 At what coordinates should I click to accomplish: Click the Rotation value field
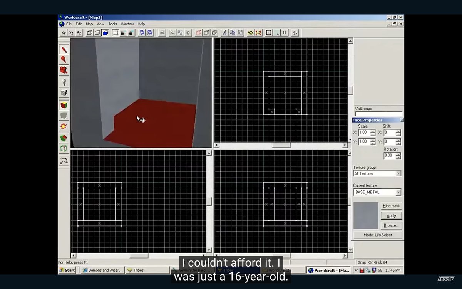(x=389, y=156)
